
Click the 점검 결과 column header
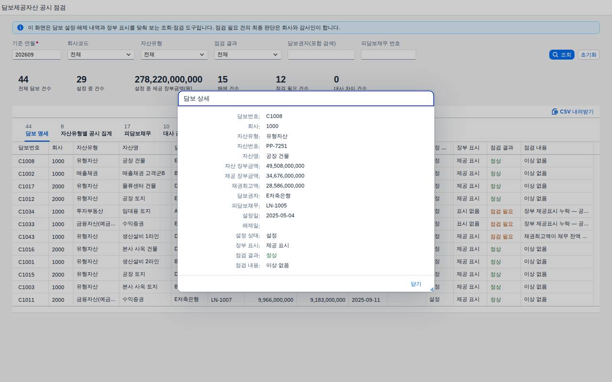(x=503, y=148)
